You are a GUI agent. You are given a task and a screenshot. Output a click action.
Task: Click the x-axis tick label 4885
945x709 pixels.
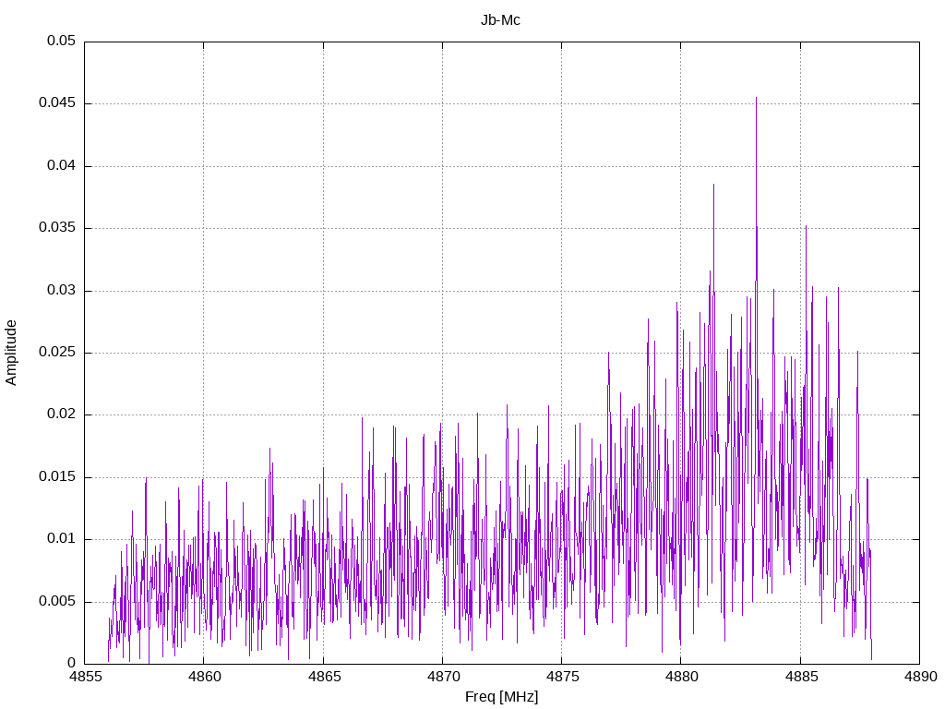[801, 677]
